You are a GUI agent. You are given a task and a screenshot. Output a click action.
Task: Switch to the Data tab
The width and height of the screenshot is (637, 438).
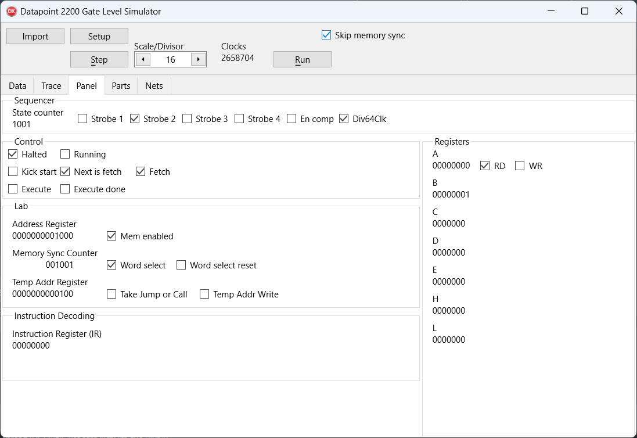pos(17,86)
